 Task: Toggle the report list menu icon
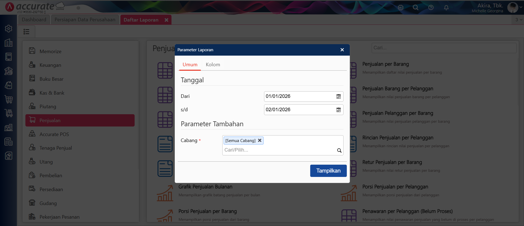tap(26, 32)
